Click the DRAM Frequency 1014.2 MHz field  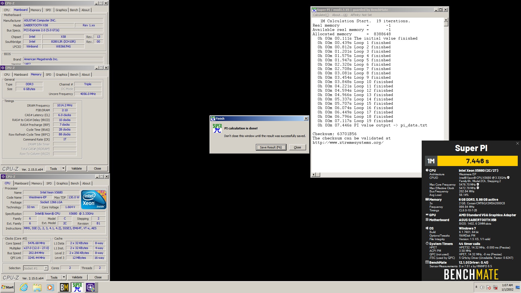65,105
